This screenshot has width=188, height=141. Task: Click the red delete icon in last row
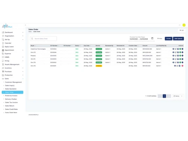pos(182,66)
